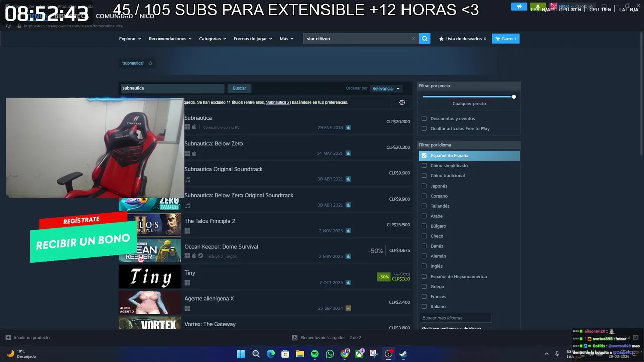Click the page vertical scrollbar

pyautogui.click(x=640, y=93)
